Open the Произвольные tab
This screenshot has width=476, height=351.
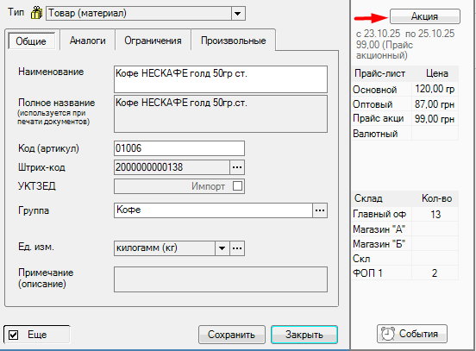[x=234, y=41]
